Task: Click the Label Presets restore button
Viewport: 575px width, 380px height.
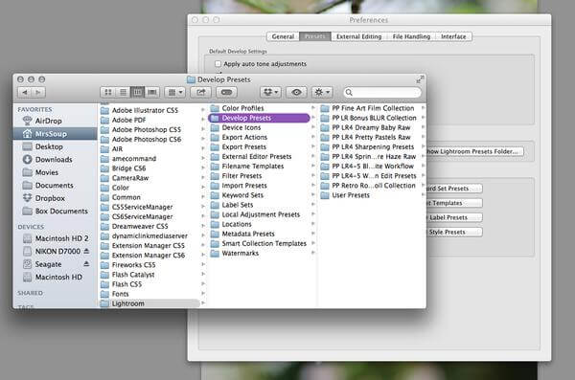Action: pos(454,217)
